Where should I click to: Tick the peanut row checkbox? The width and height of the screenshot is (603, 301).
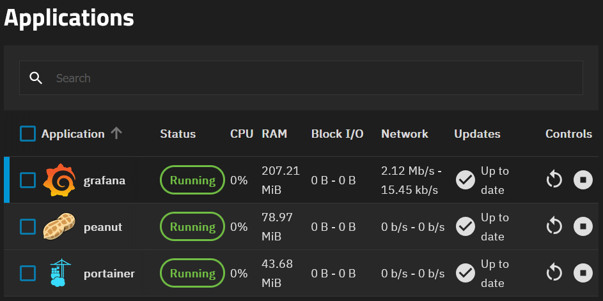tap(27, 226)
